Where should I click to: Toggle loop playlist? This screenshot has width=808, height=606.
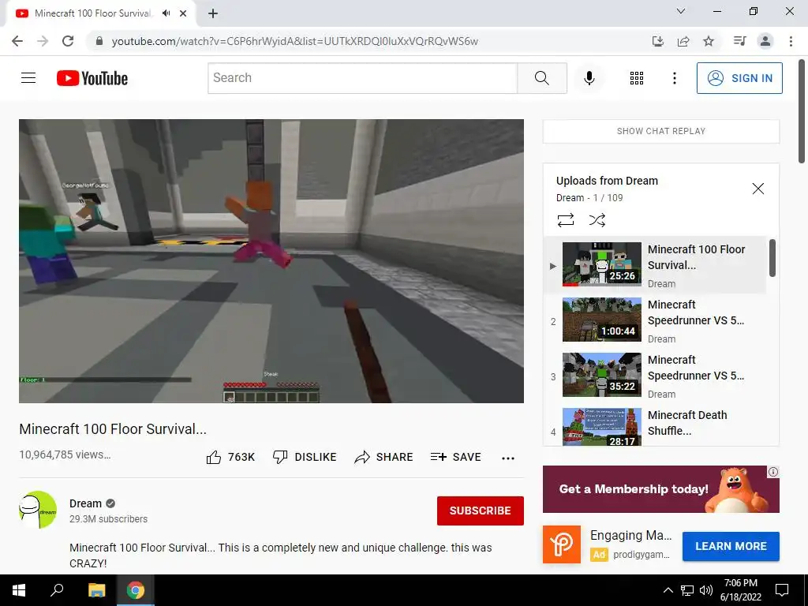point(565,220)
